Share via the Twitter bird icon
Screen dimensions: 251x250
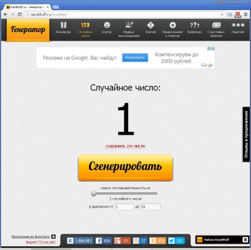click(x=176, y=241)
